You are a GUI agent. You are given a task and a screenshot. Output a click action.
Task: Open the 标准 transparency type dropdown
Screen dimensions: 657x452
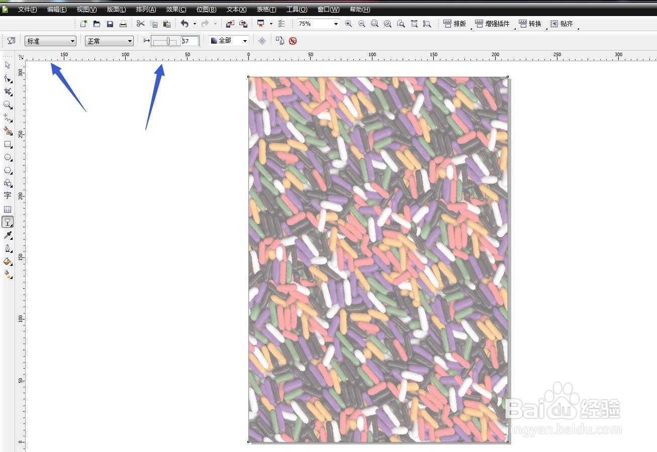coord(50,41)
